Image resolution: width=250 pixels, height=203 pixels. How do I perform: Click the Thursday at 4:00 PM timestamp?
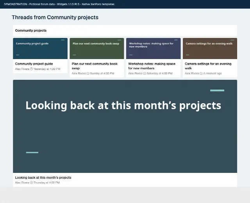click(x=46, y=183)
